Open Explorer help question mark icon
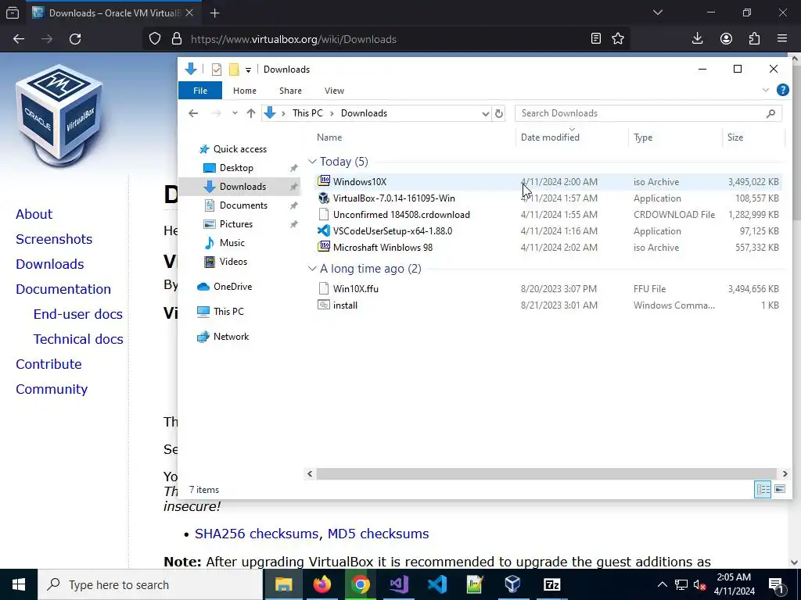The image size is (801, 600). click(782, 91)
